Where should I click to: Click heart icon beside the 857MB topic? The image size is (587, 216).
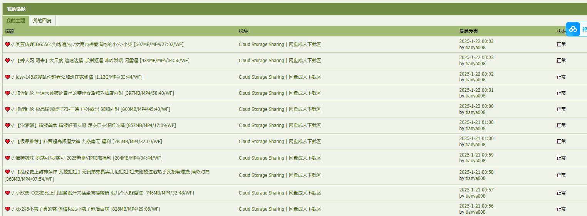pyautogui.click(x=7, y=125)
